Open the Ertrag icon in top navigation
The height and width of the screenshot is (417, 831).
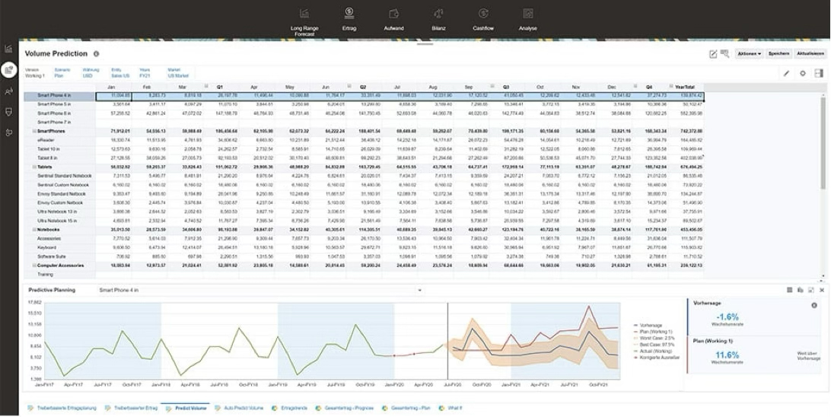tap(349, 13)
